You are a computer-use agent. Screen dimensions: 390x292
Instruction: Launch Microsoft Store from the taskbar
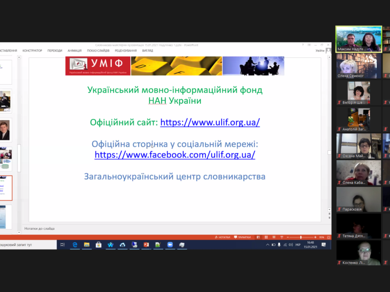click(98, 245)
